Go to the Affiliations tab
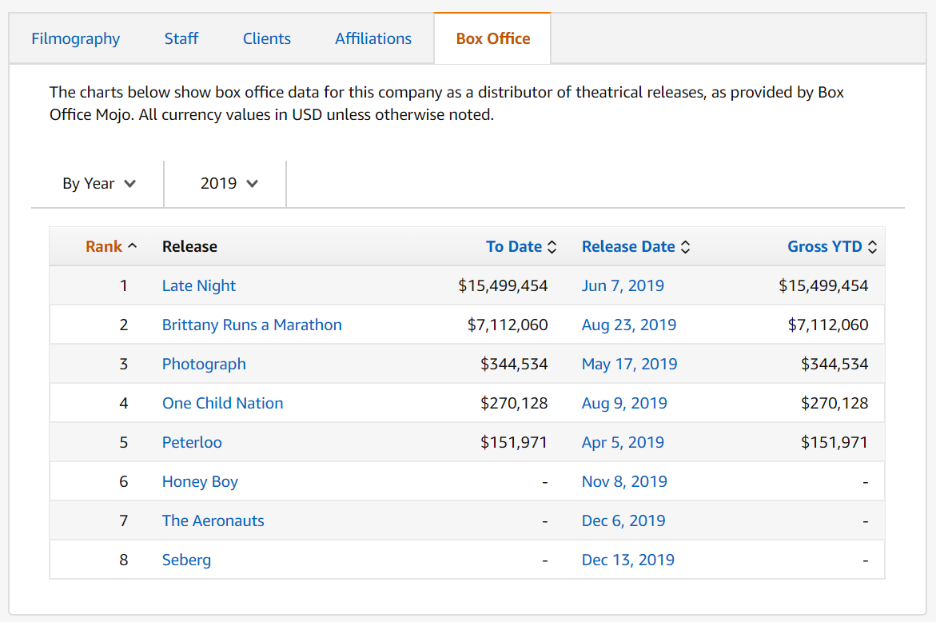Viewport: 936px width, 622px height. point(373,38)
